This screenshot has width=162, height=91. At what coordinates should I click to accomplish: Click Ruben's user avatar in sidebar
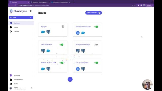tap(11, 88)
